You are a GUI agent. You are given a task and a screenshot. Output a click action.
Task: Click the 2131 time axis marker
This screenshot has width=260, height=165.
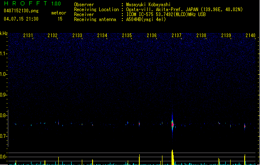pyautogui.click(x=28, y=35)
